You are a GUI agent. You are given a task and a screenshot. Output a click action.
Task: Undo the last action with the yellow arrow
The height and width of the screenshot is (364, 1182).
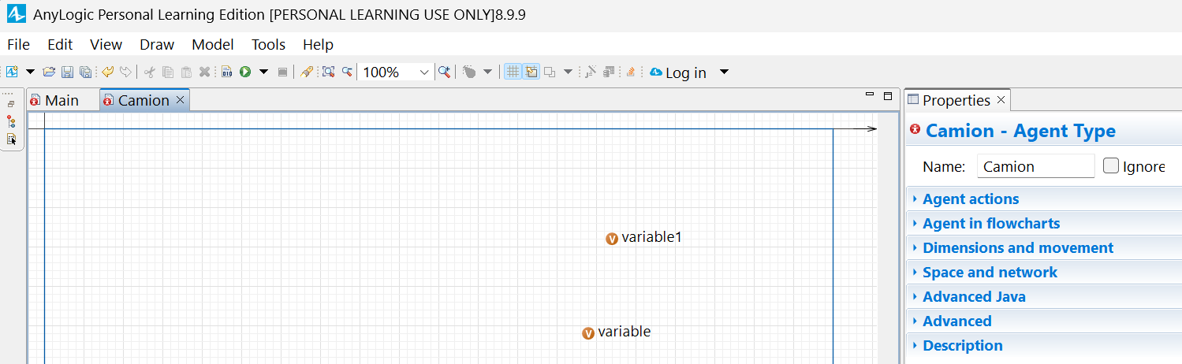pos(108,72)
